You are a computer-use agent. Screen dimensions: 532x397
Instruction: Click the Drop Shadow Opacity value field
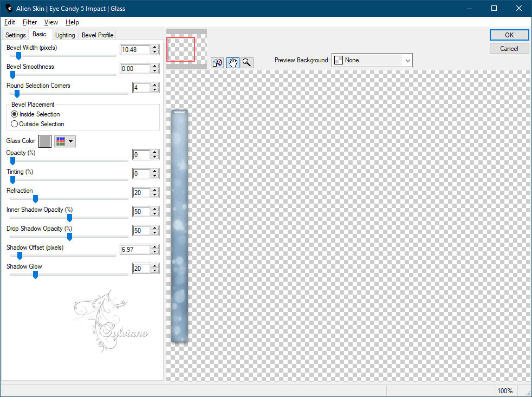141,231
